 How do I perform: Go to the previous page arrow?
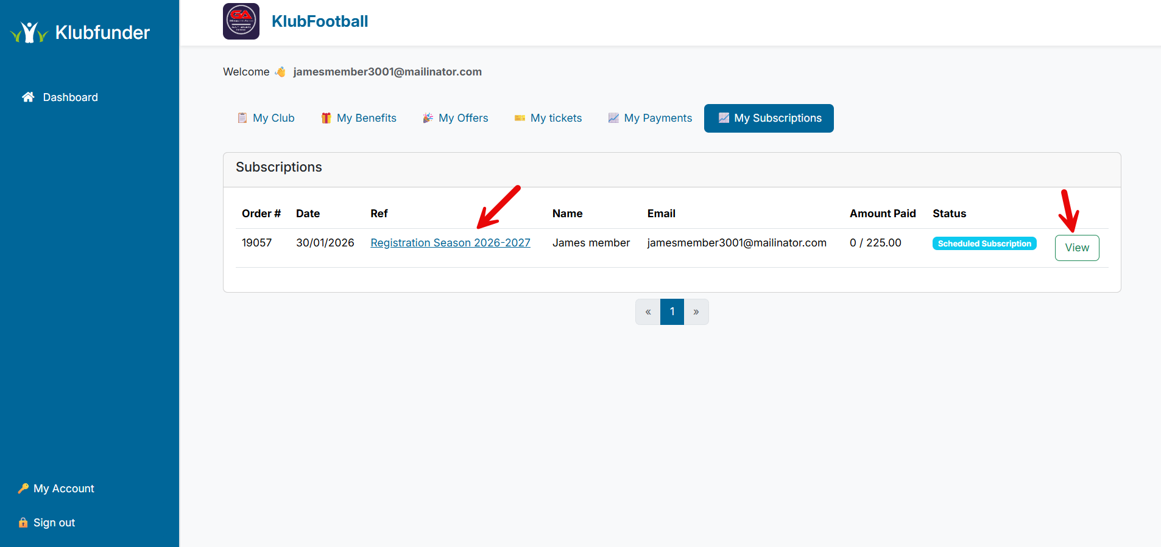tap(648, 312)
